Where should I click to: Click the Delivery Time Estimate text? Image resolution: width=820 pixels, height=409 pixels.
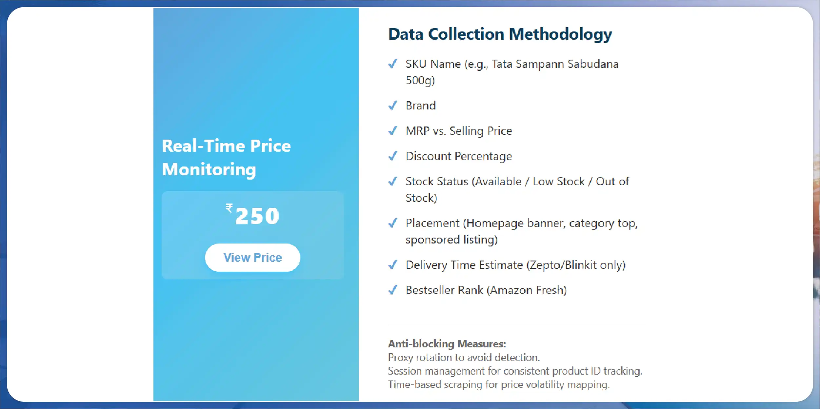click(515, 264)
